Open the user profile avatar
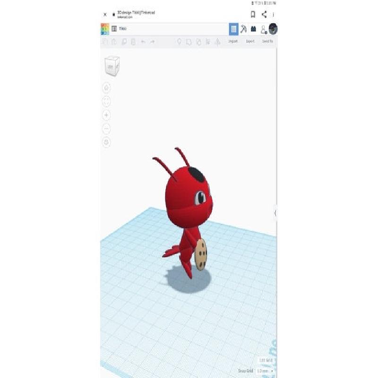 point(273,29)
